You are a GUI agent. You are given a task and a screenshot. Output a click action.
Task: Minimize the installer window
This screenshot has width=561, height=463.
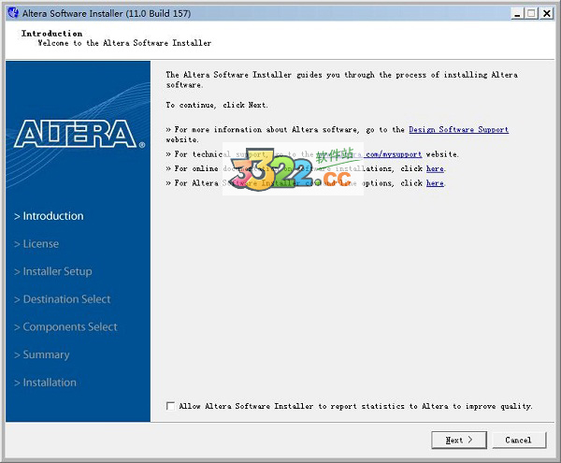point(517,14)
